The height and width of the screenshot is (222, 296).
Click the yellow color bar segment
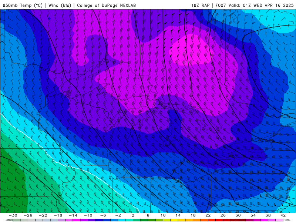[x=174, y=220]
